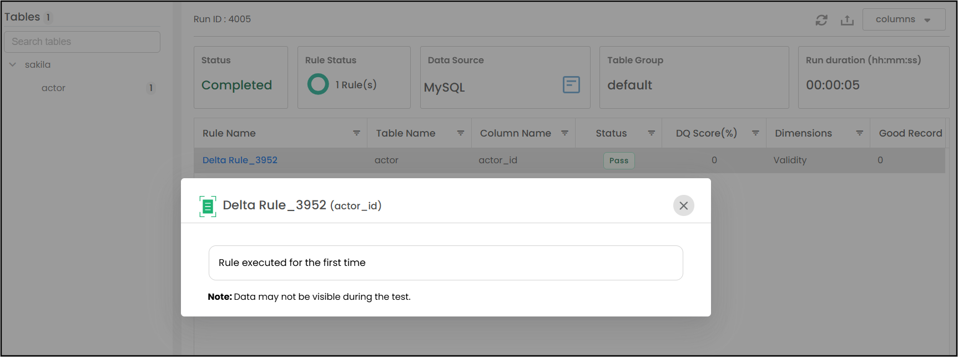Collapse the sakila tree node
Viewport: 958px width, 357px height.
(x=13, y=64)
